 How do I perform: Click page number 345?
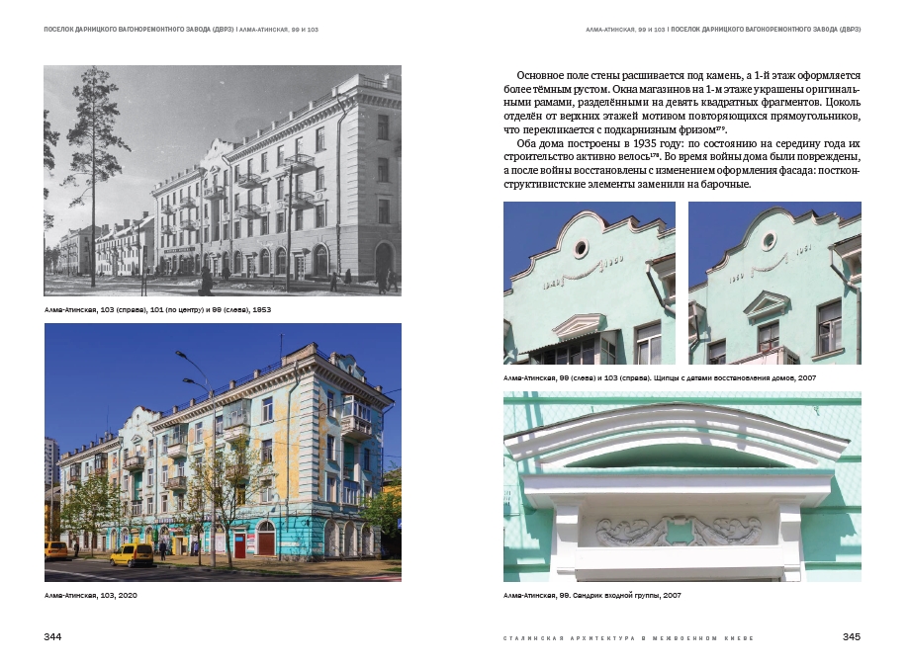click(x=851, y=637)
